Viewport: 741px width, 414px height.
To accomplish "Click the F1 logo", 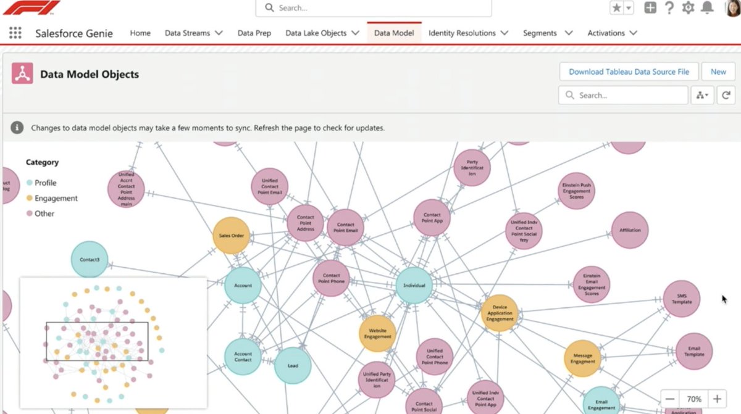I will [x=31, y=8].
